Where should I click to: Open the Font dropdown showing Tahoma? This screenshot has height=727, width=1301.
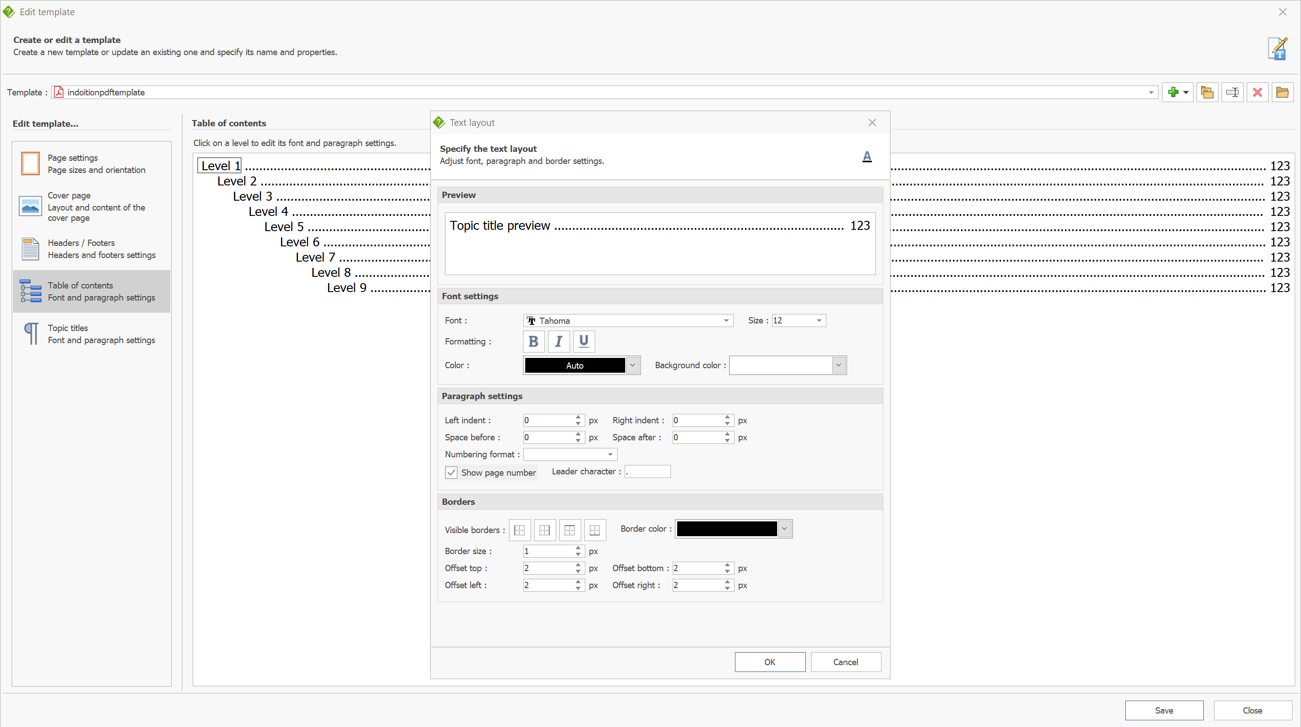[628, 321]
